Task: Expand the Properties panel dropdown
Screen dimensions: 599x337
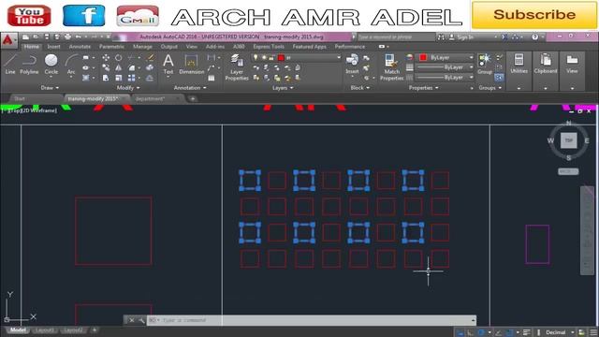Action: 424,88
